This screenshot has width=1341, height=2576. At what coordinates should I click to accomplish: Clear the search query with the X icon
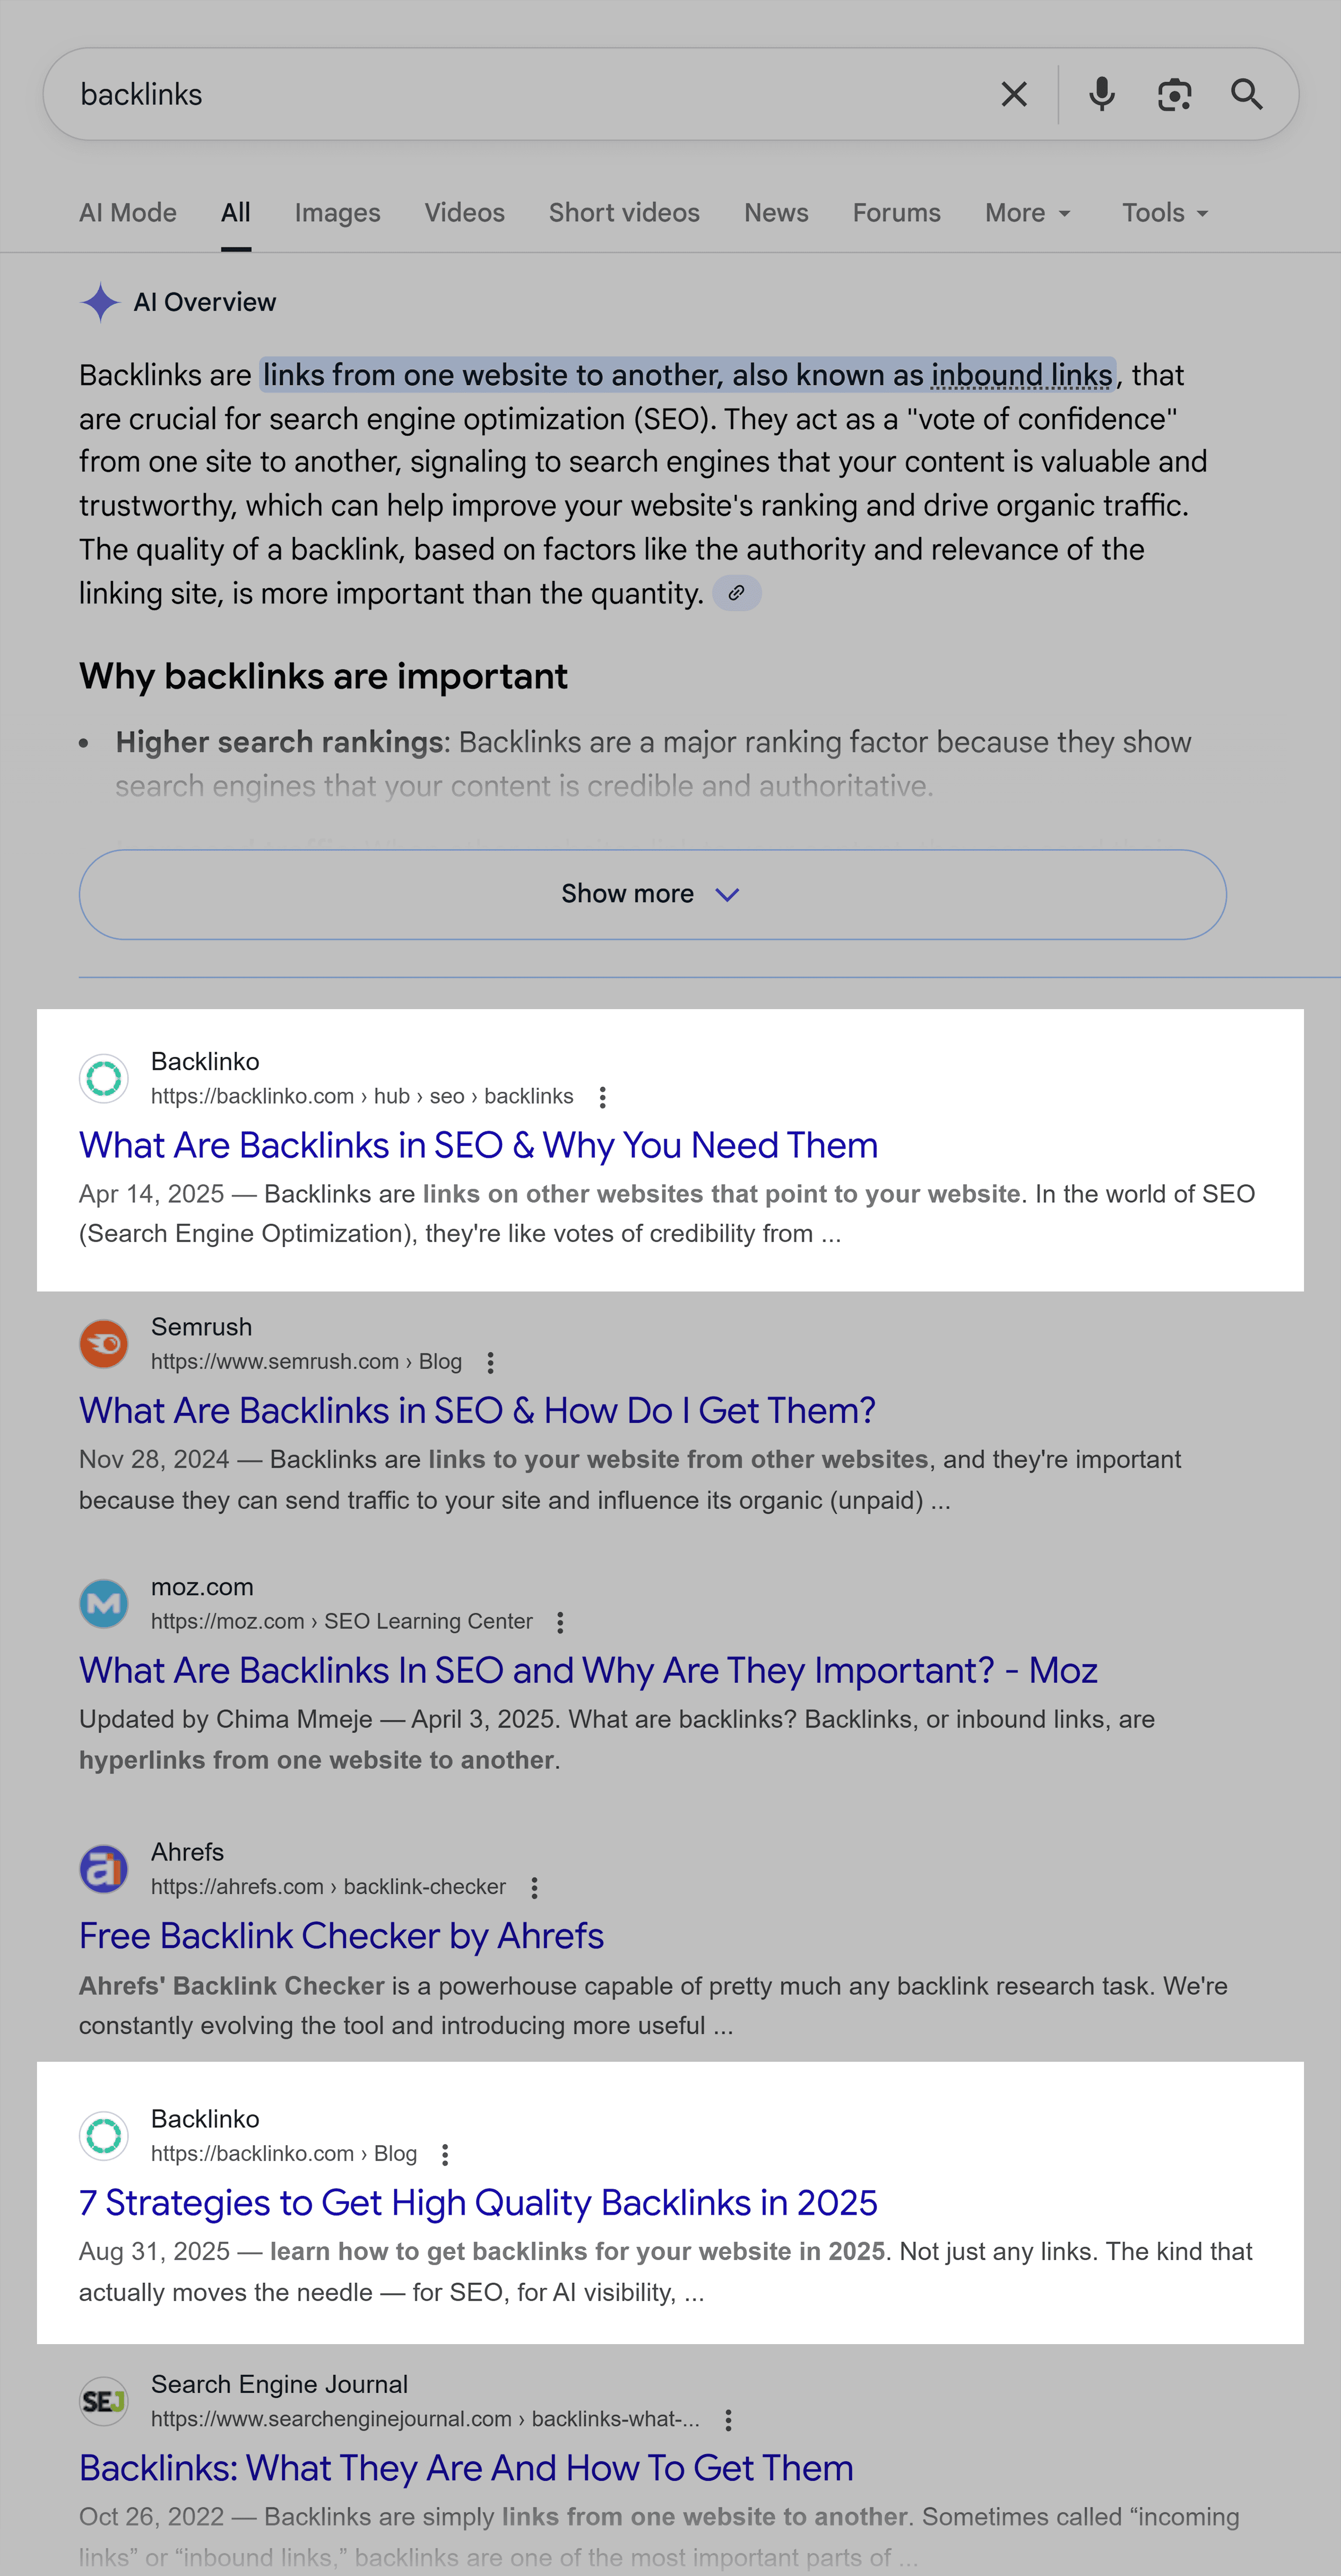(x=1013, y=93)
